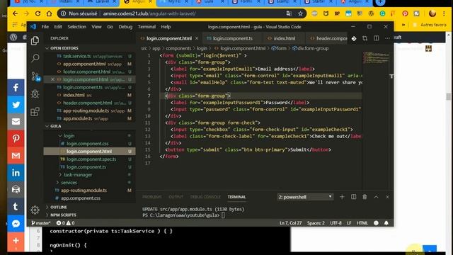This screenshot has height=255, width=453.
Task: Open the terminal selector dropdown powershell
Action: pos(305,197)
